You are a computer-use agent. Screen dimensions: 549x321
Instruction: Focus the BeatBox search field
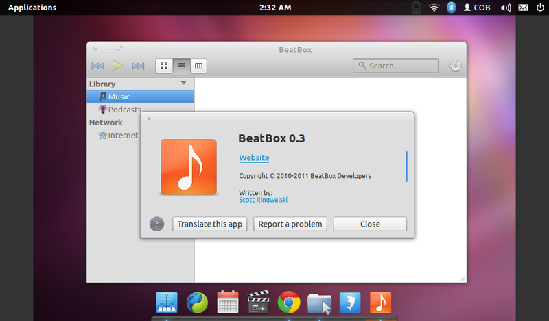[x=396, y=66]
